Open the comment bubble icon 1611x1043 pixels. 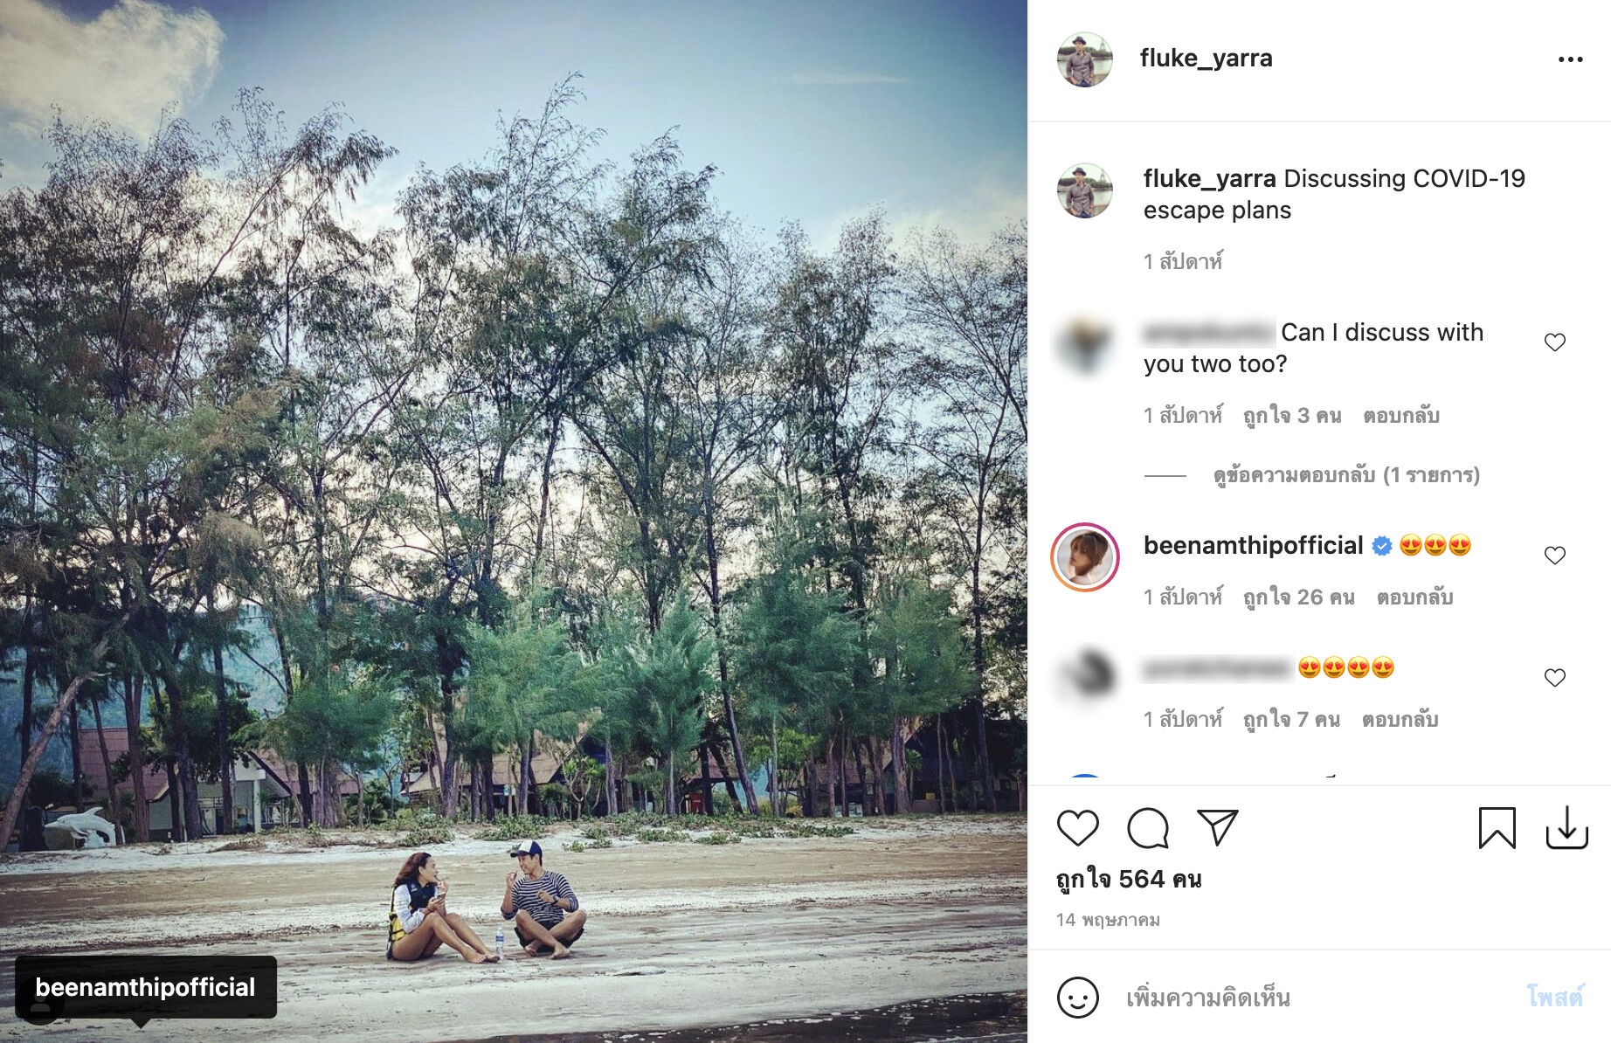[x=1147, y=828]
